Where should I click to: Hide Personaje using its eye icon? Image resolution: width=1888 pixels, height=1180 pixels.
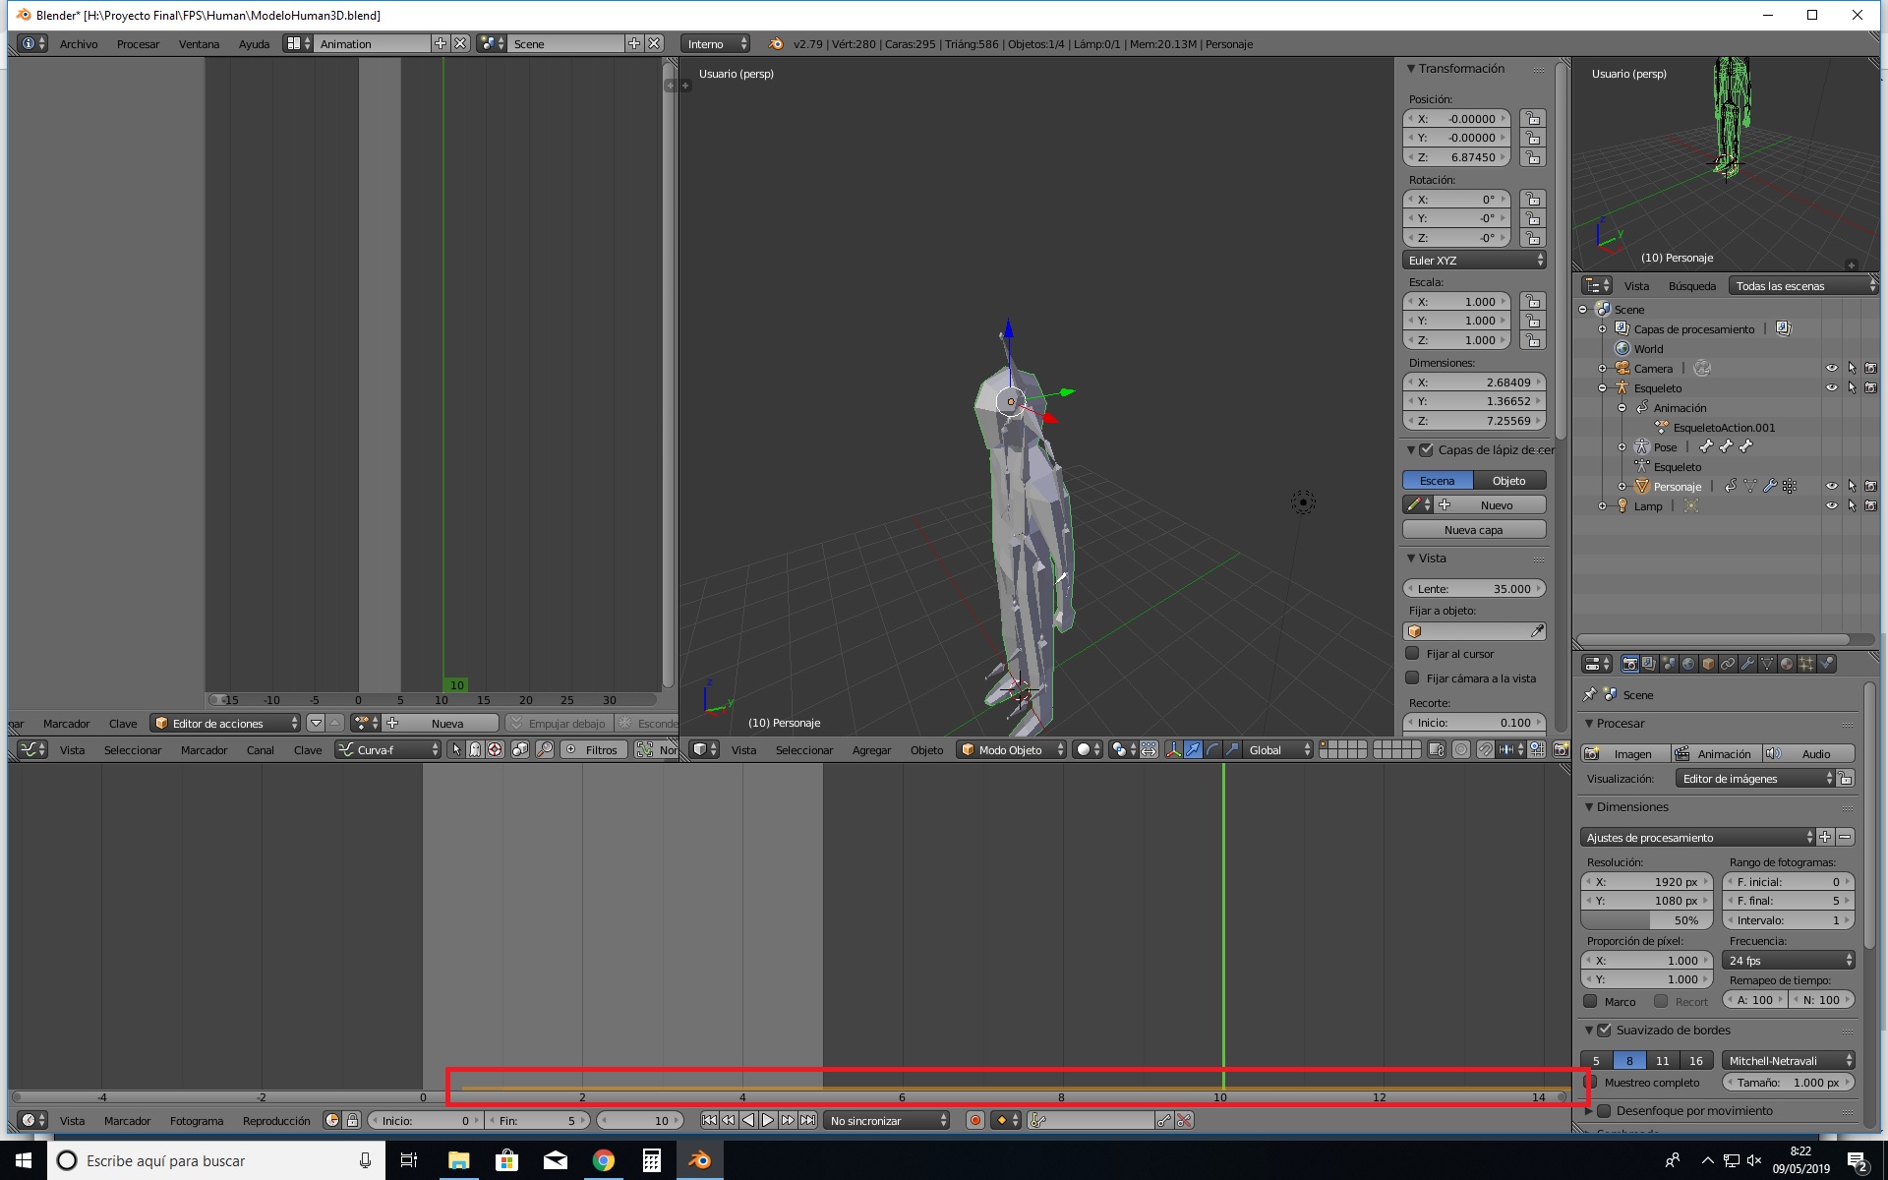pos(1831,487)
